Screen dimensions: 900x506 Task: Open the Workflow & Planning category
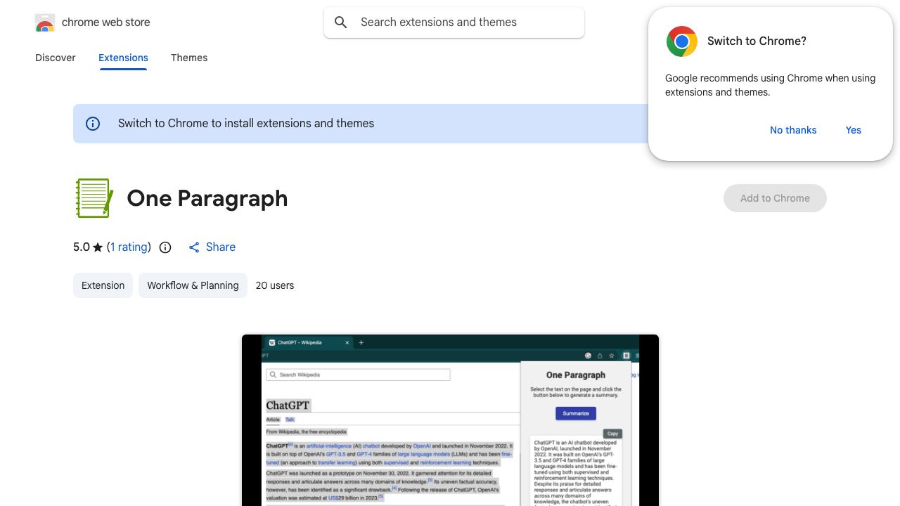193,285
